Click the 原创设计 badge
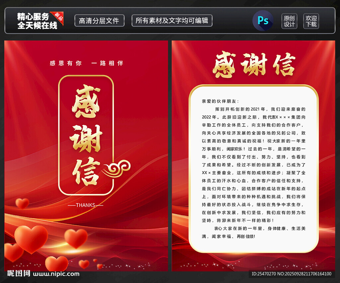The width and height of the screenshot is (340, 283). pyautogui.click(x=289, y=21)
